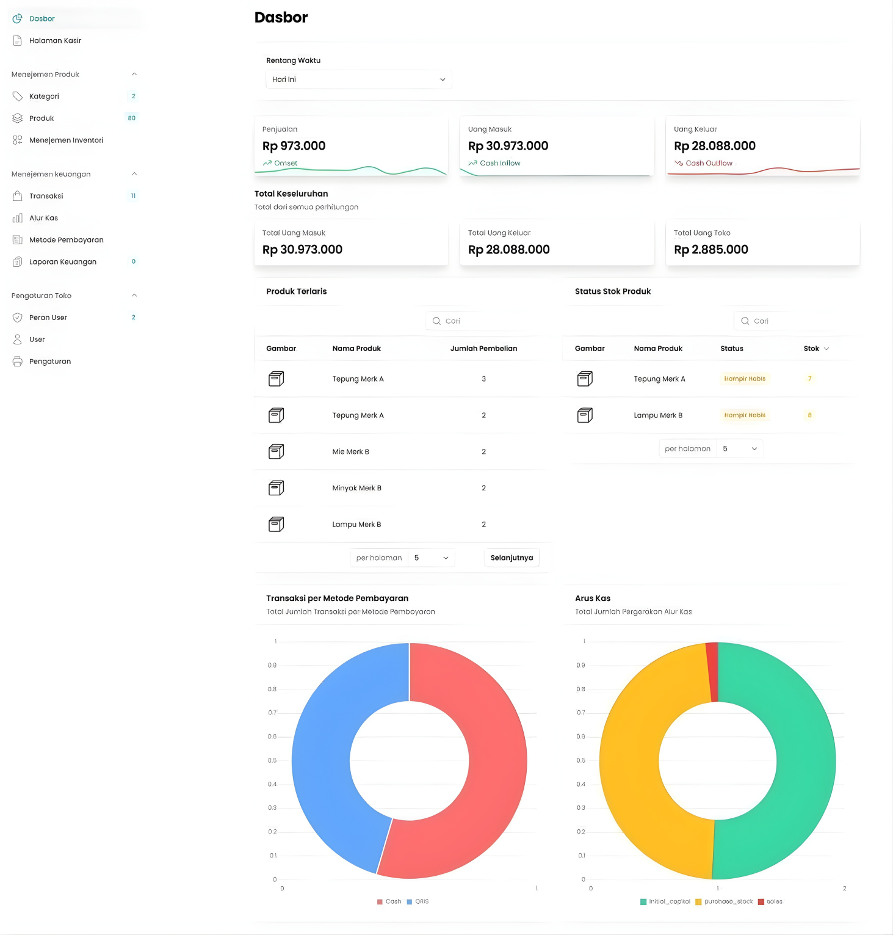The width and height of the screenshot is (893, 935).
Task: Open per halaman dropdown under Produk Terlaris
Action: [431, 558]
